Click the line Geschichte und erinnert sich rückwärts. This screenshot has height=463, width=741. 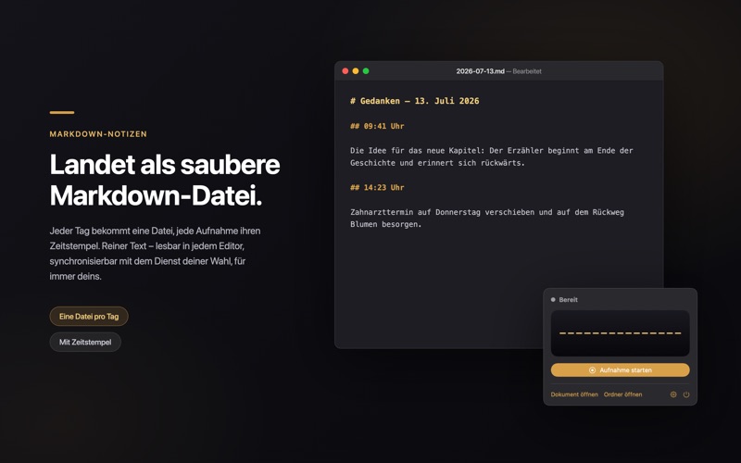[x=437, y=163]
